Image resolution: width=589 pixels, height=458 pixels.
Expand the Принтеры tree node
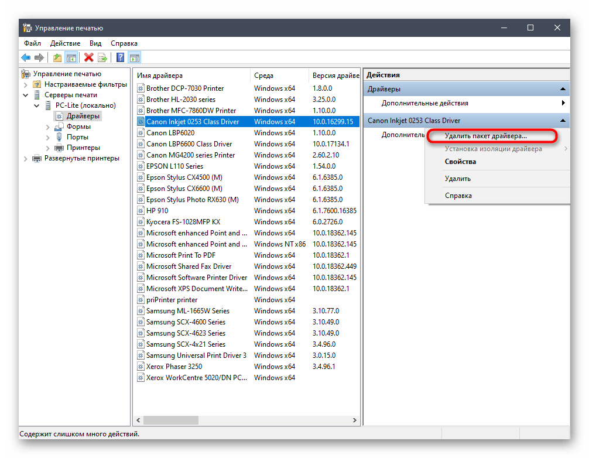tap(48, 148)
